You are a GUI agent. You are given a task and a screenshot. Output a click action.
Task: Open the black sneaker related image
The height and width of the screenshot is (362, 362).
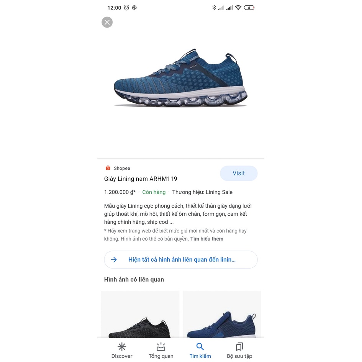pyautogui.click(x=140, y=314)
